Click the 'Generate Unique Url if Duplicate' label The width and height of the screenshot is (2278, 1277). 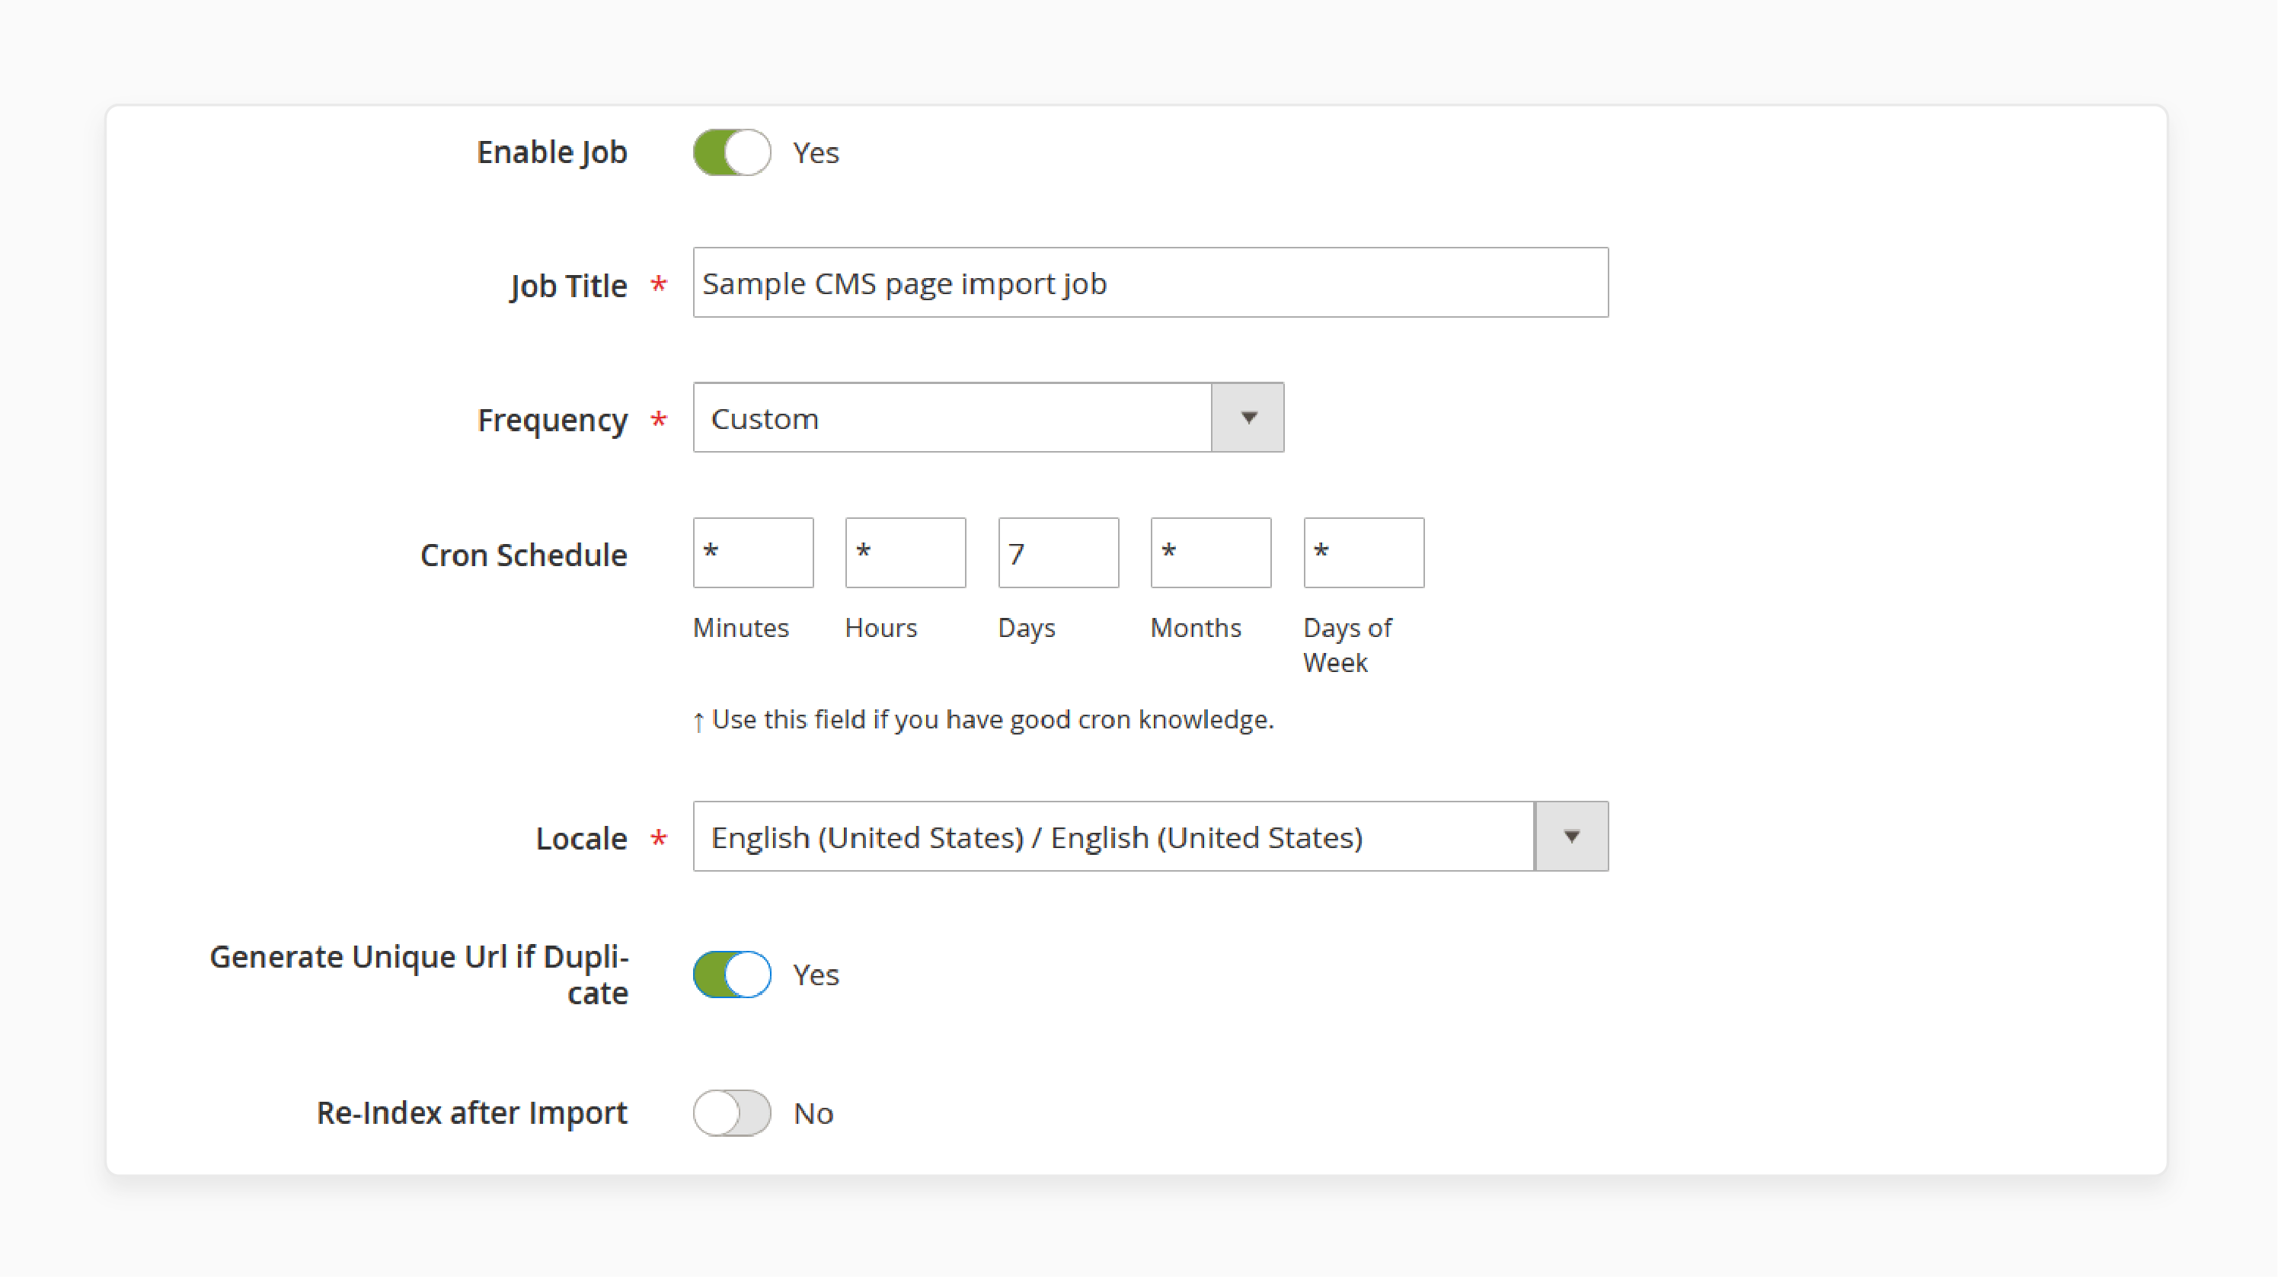419,975
